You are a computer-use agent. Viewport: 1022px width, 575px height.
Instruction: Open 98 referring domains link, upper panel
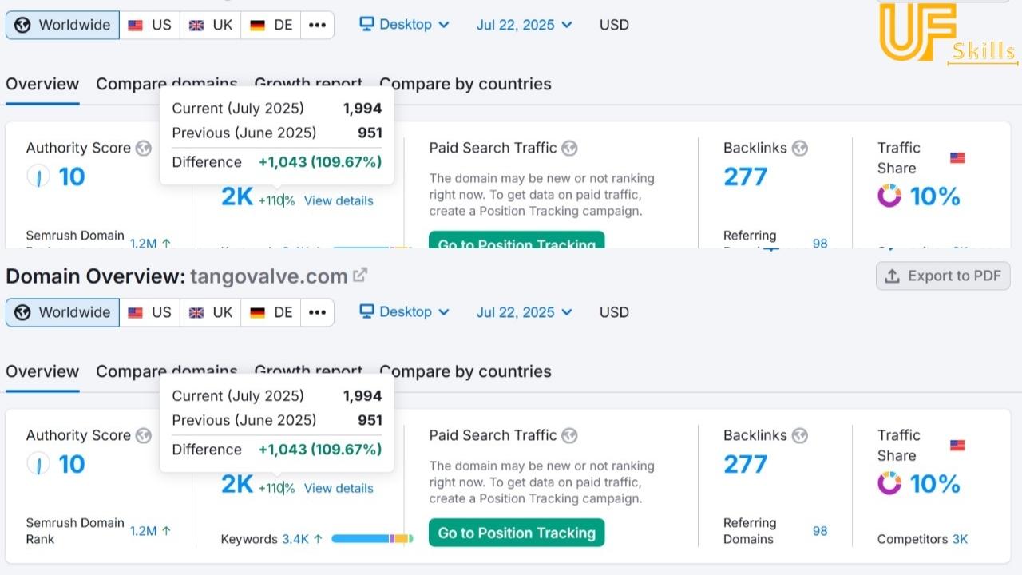(820, 243)
